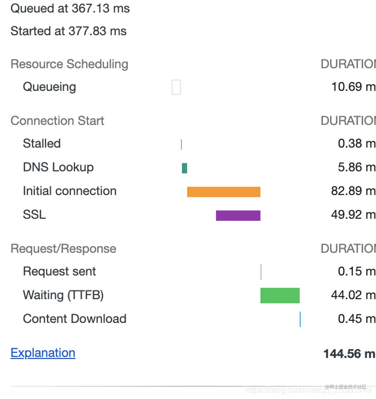Viewport: 376px width, 399px height.
Task: Click the DURATION header beside Resource Scheduling
Action: tap(348, 64)
